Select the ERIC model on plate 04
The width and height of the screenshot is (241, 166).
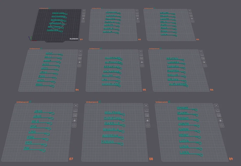pos(45,85)
